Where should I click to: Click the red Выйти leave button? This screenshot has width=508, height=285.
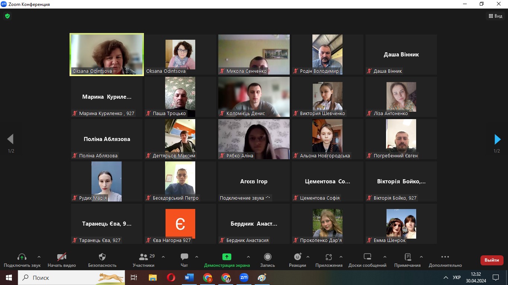(x=492, y=260)
